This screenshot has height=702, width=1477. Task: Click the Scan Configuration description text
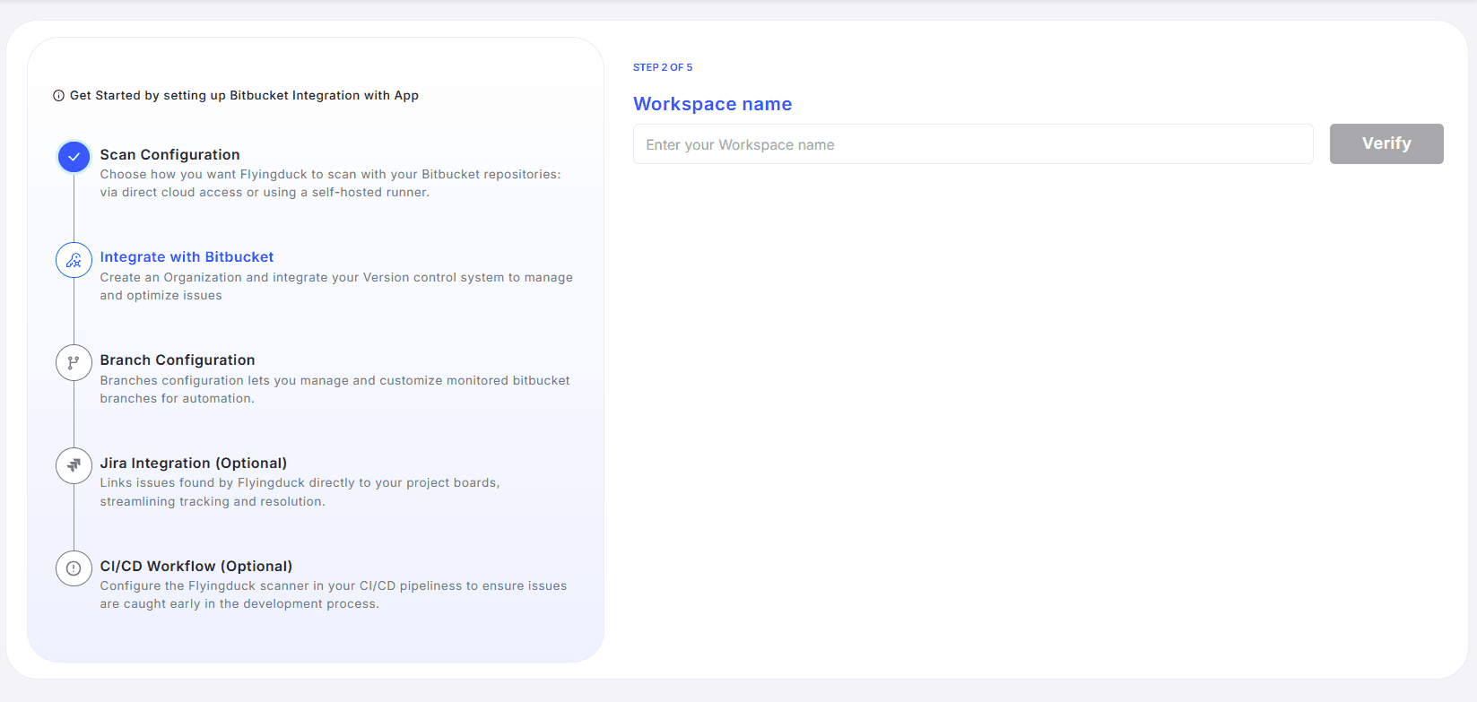[x=330, y=183]
